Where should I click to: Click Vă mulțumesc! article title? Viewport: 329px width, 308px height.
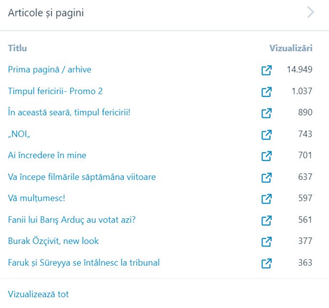pos(36,198)
